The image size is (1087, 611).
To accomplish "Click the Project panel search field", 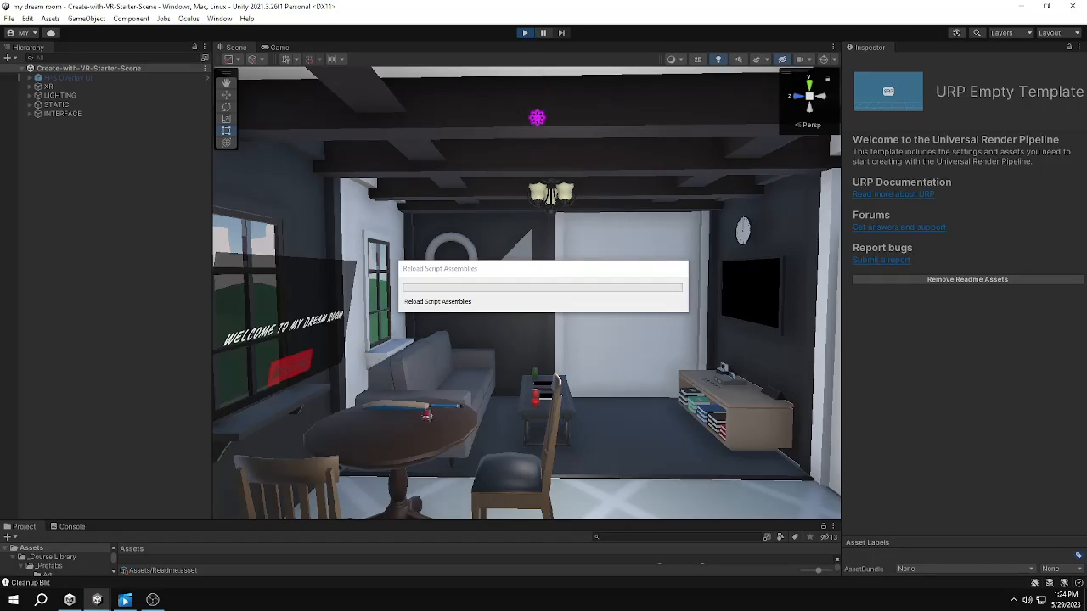I will (x=675, y=537).
